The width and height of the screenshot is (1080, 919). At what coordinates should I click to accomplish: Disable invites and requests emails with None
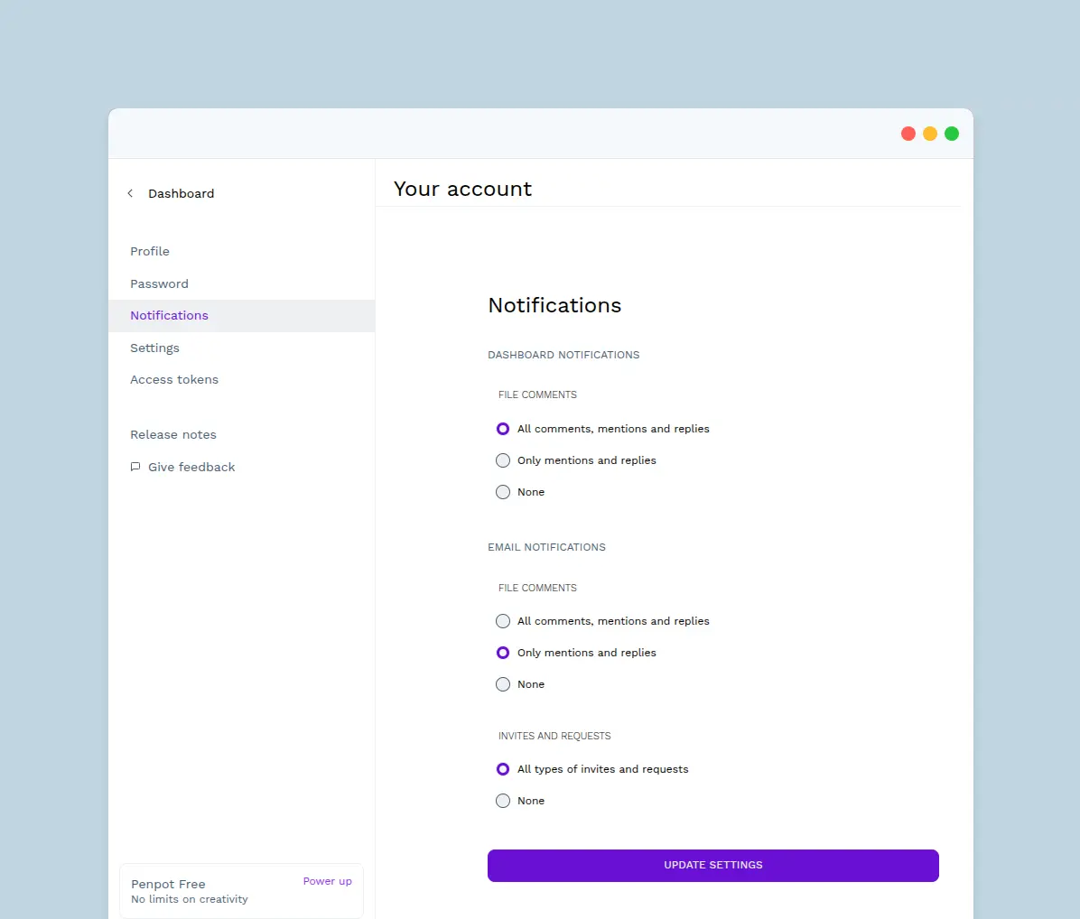point(503,801)
